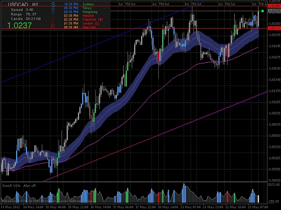Click the 14 May 14:00 time label
Image resolution: width=281 pixels, height=210 pixels.
click(33, 207)
